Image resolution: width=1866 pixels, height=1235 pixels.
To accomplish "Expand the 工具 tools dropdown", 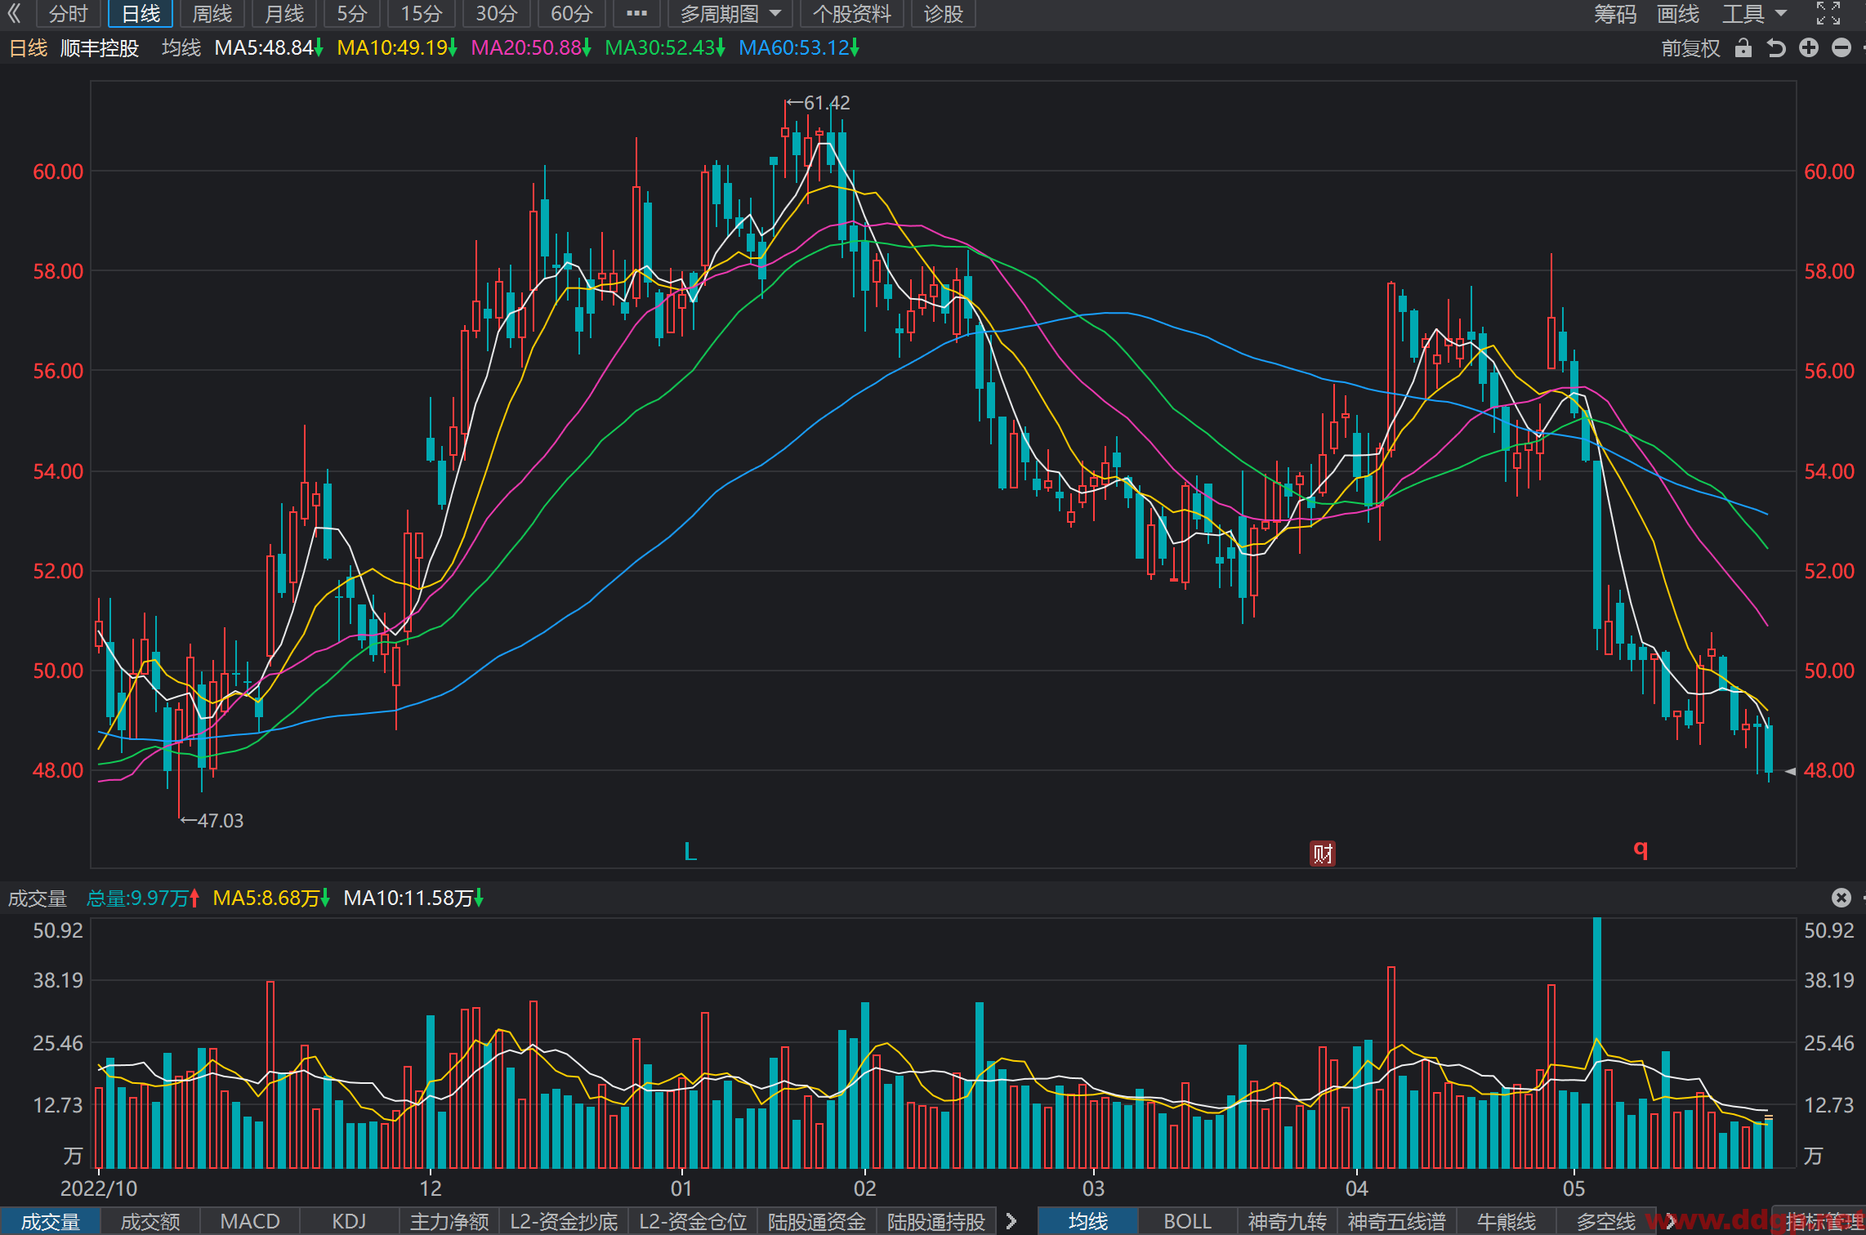I will point(1755,14).
